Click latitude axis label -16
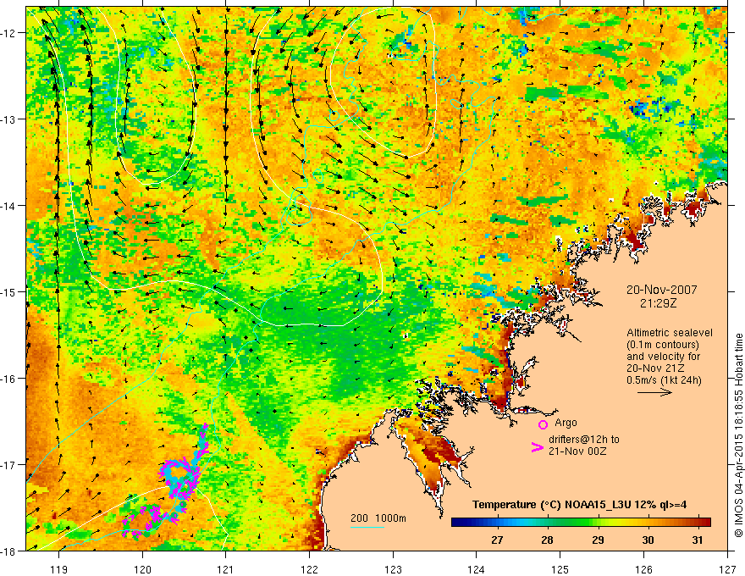Image resolution: width=745 pixels, height=576 pixels. [x=8, y=379]
